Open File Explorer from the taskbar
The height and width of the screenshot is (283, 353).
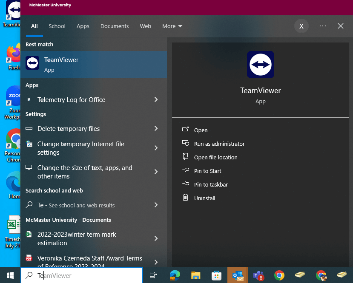[x=195, y=275]
